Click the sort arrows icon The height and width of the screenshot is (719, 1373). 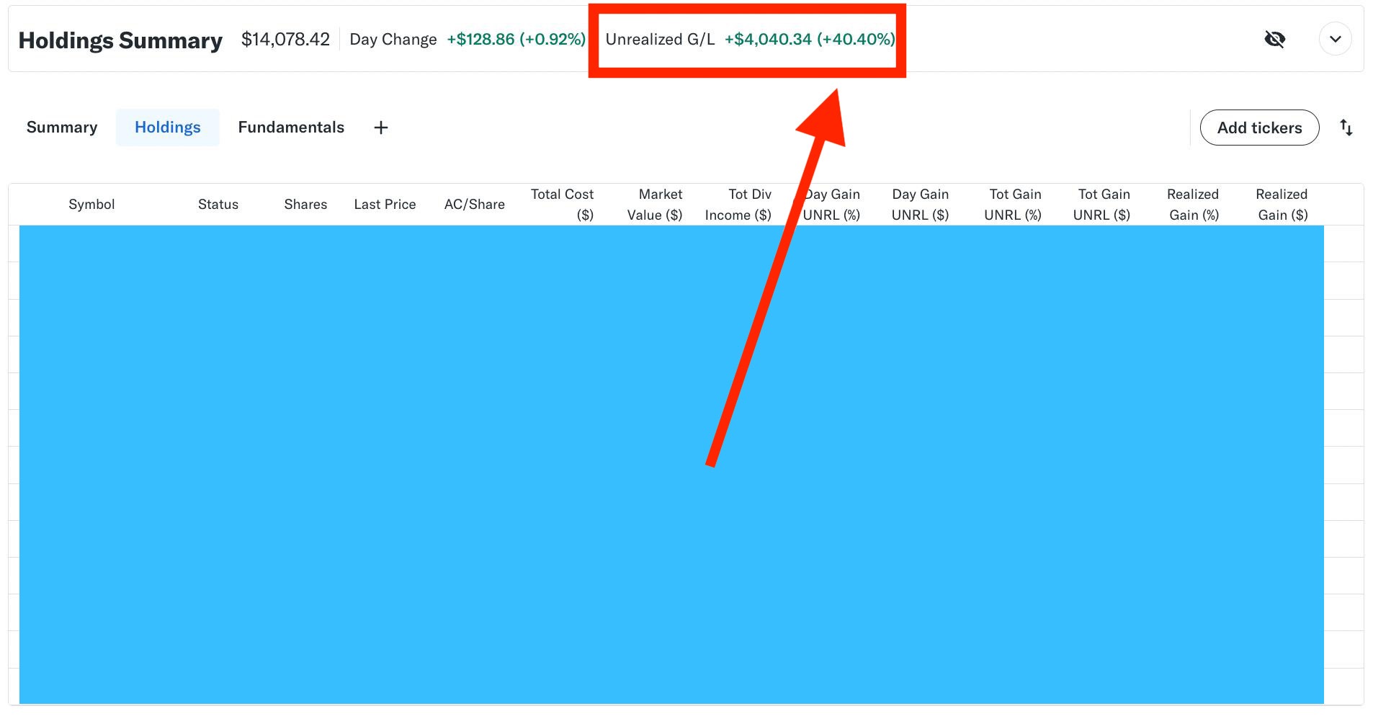point(1346,128)
